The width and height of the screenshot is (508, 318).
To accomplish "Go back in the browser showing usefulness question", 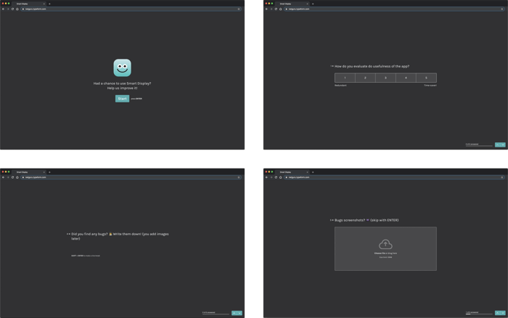I will click(266, 9).
